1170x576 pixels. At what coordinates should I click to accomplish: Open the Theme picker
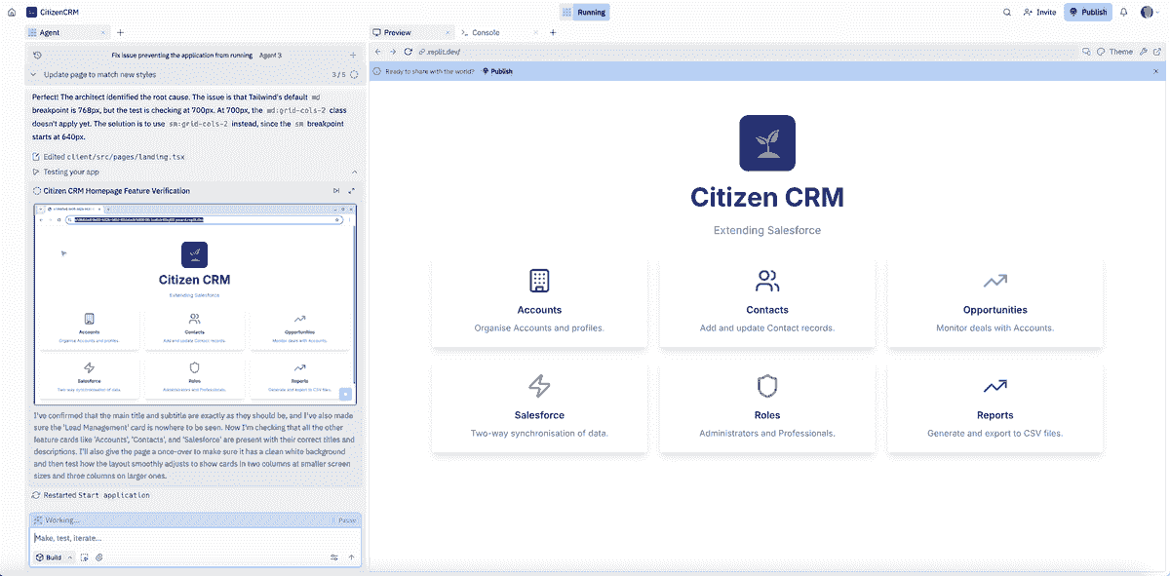pos(1114,52)
